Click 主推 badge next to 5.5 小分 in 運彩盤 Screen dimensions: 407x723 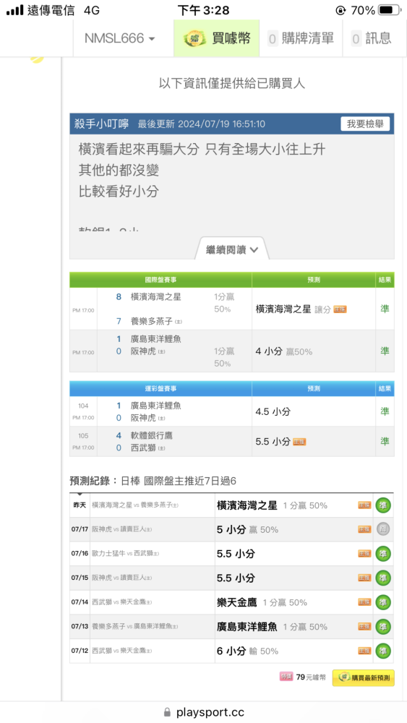(299, 442)
